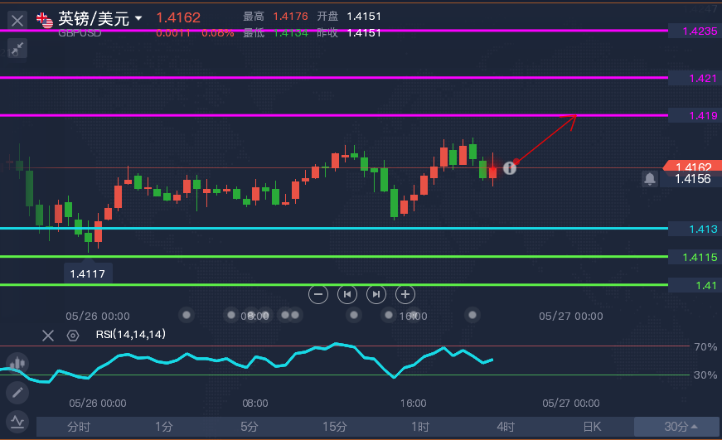Open candlestick chart type icon
The height and width of the screenshot is (440, 722).
(17, 363)
